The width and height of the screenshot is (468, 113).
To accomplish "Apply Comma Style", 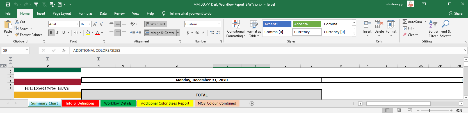I will tap(203, 33).
